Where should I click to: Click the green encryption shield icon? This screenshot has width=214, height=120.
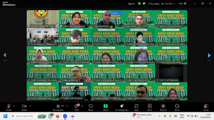(139, 4)
